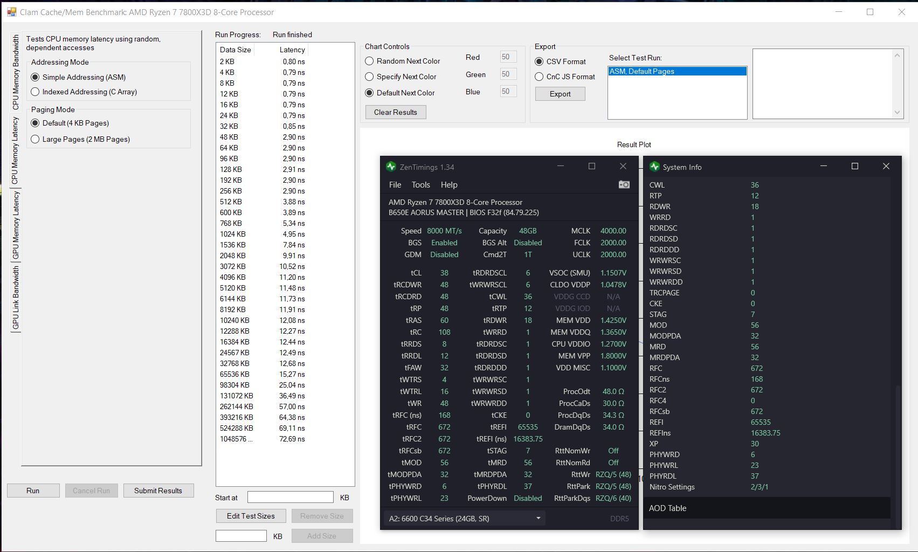Minimize the System Info window
The height and width of the screenshot is (552, 918).
pos(824,166)
